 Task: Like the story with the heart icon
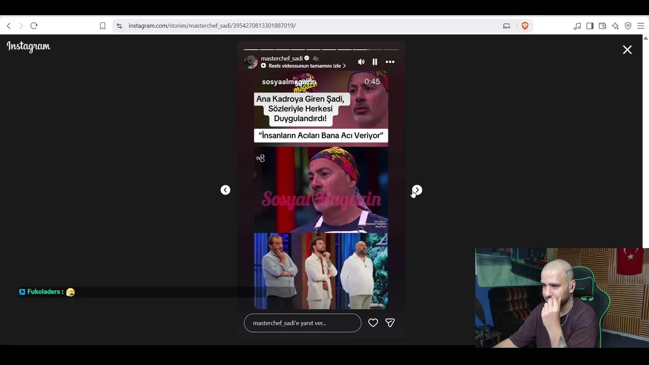click(x=373, y=323)
